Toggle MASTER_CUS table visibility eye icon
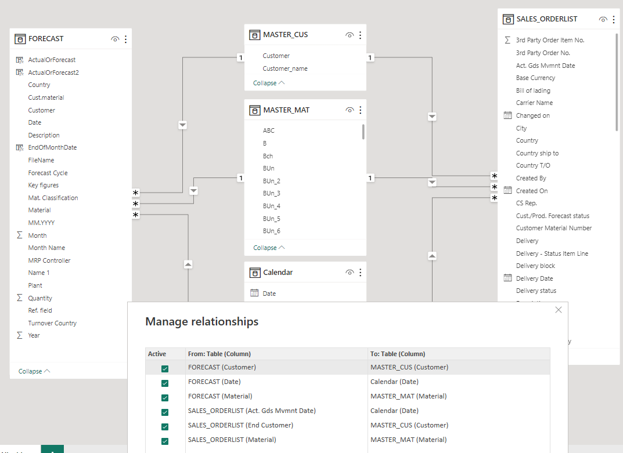 pos(350,35)
